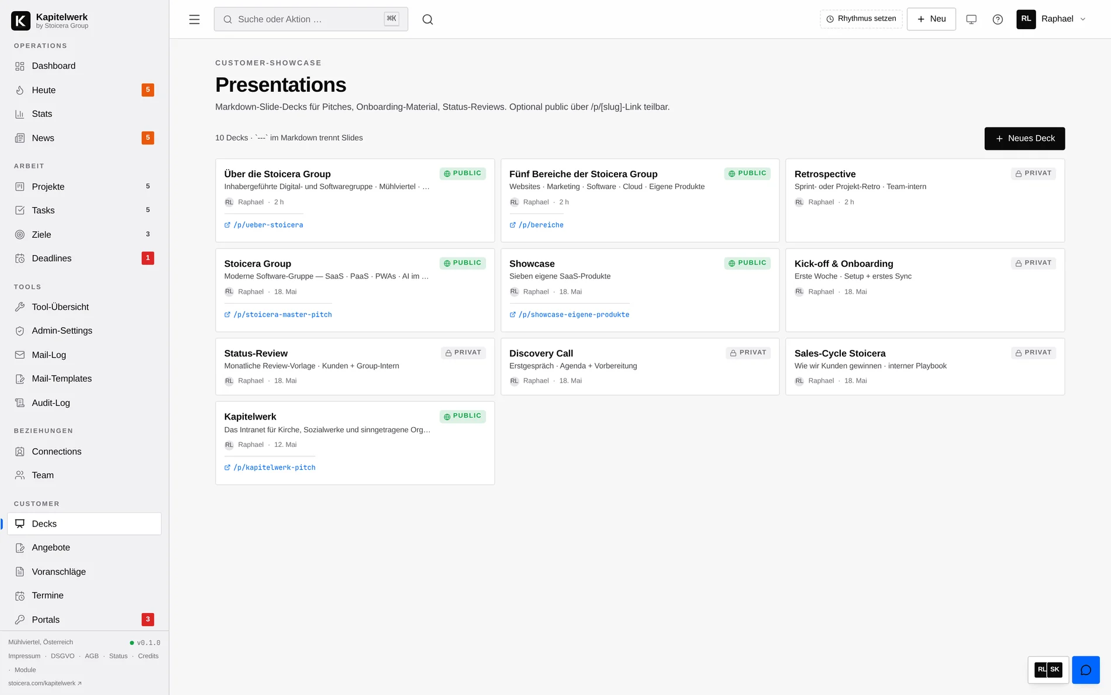
Task: Click the DSGVO footer link
Action: [63, 656]
